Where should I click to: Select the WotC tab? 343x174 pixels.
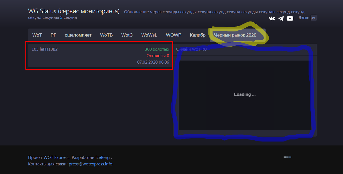(127, 35)
